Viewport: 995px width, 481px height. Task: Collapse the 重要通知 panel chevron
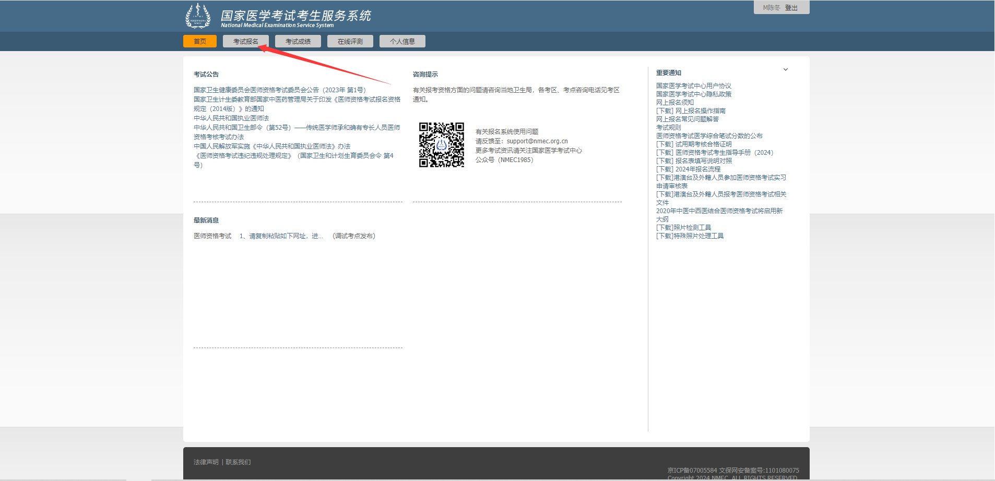click(785, 70)
